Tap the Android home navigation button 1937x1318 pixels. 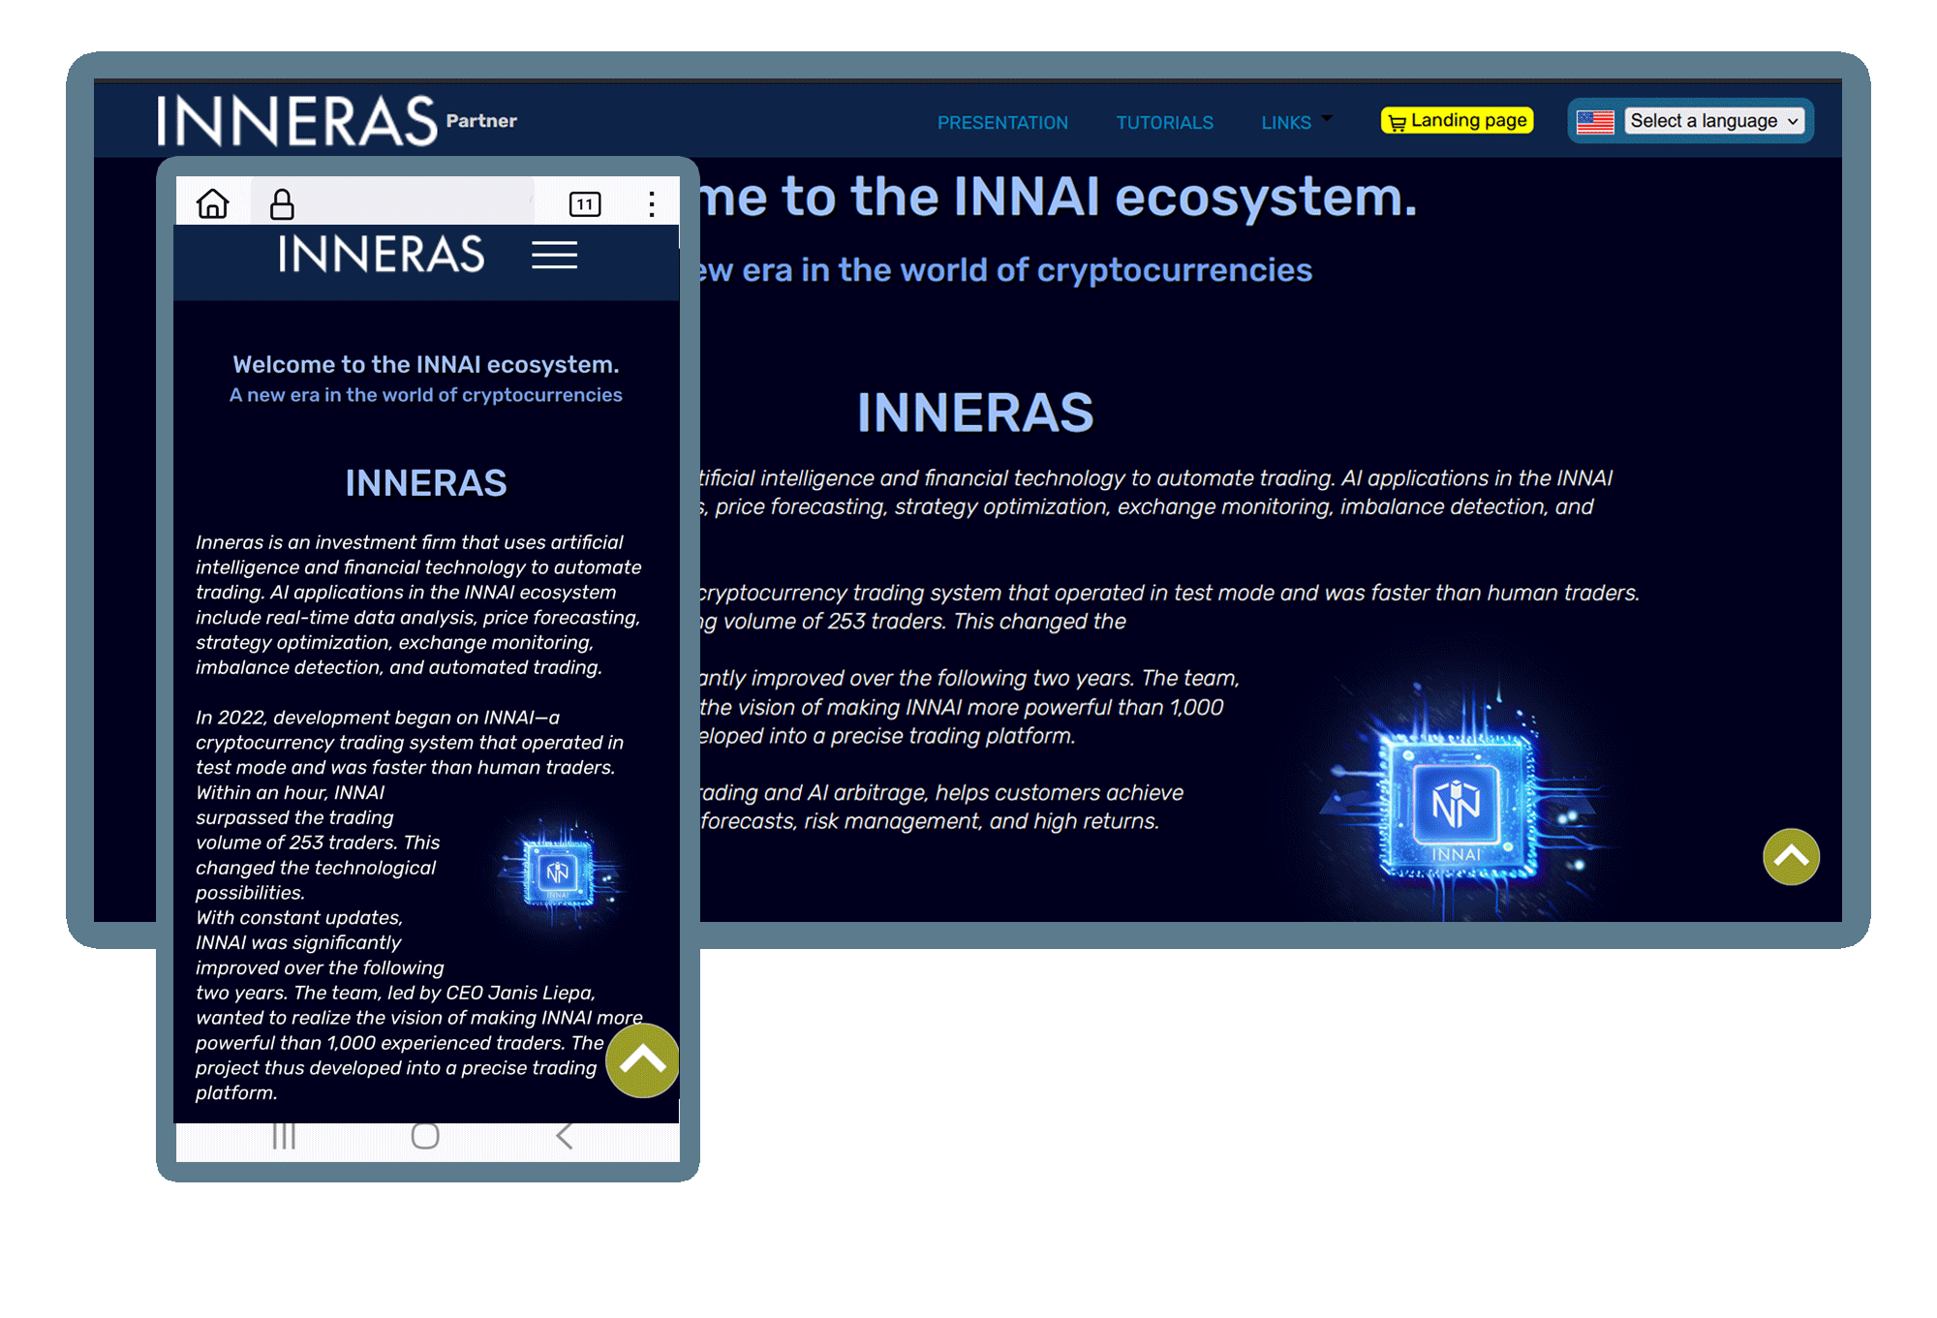coord(425,1136)
